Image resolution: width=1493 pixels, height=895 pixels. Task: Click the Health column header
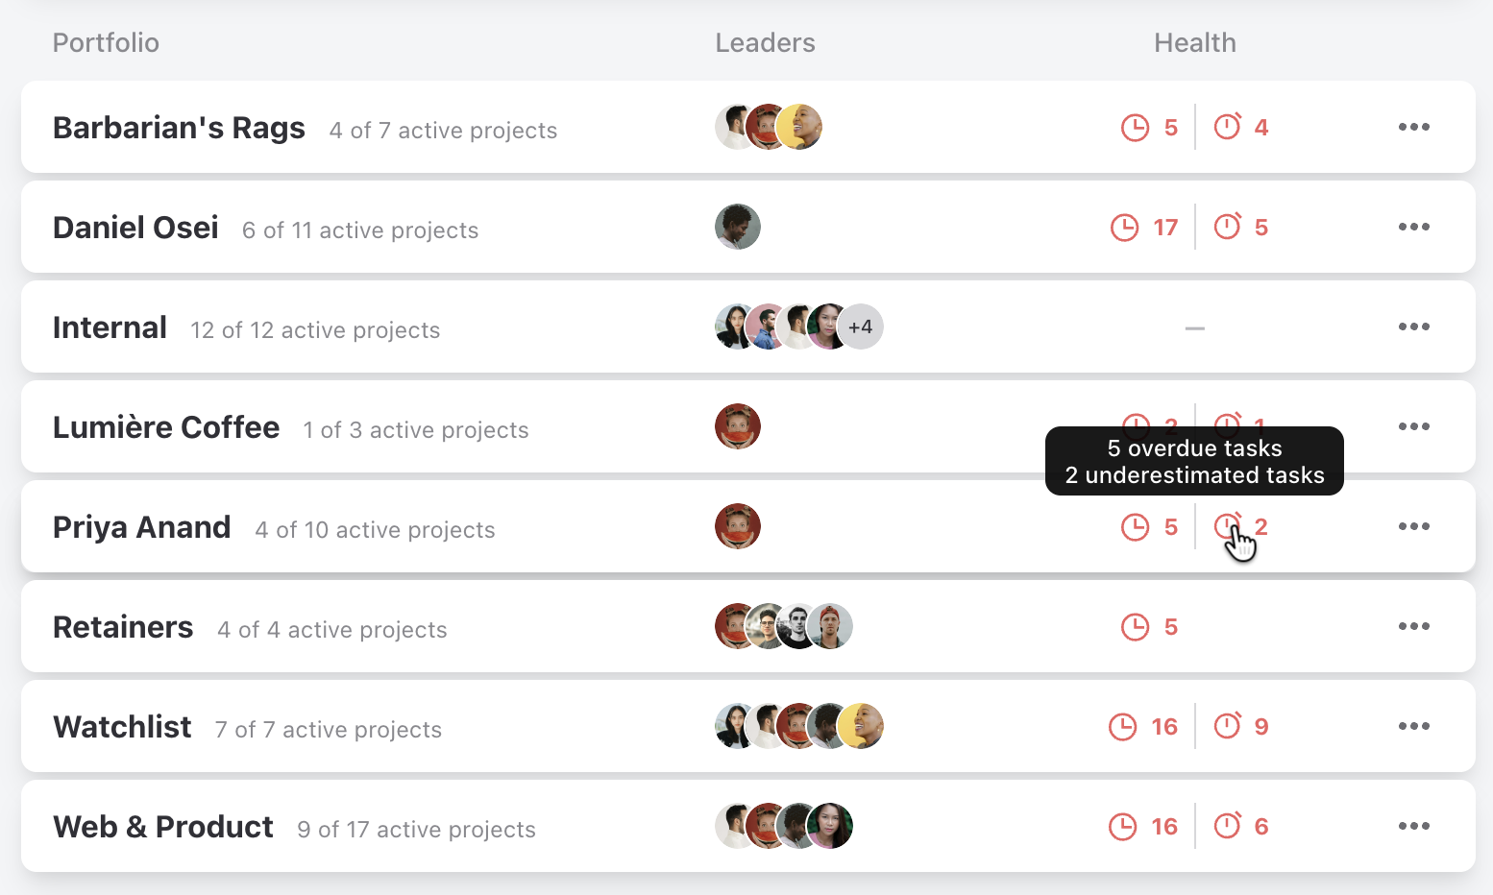pyautogui.click(x=1194, y=42)
